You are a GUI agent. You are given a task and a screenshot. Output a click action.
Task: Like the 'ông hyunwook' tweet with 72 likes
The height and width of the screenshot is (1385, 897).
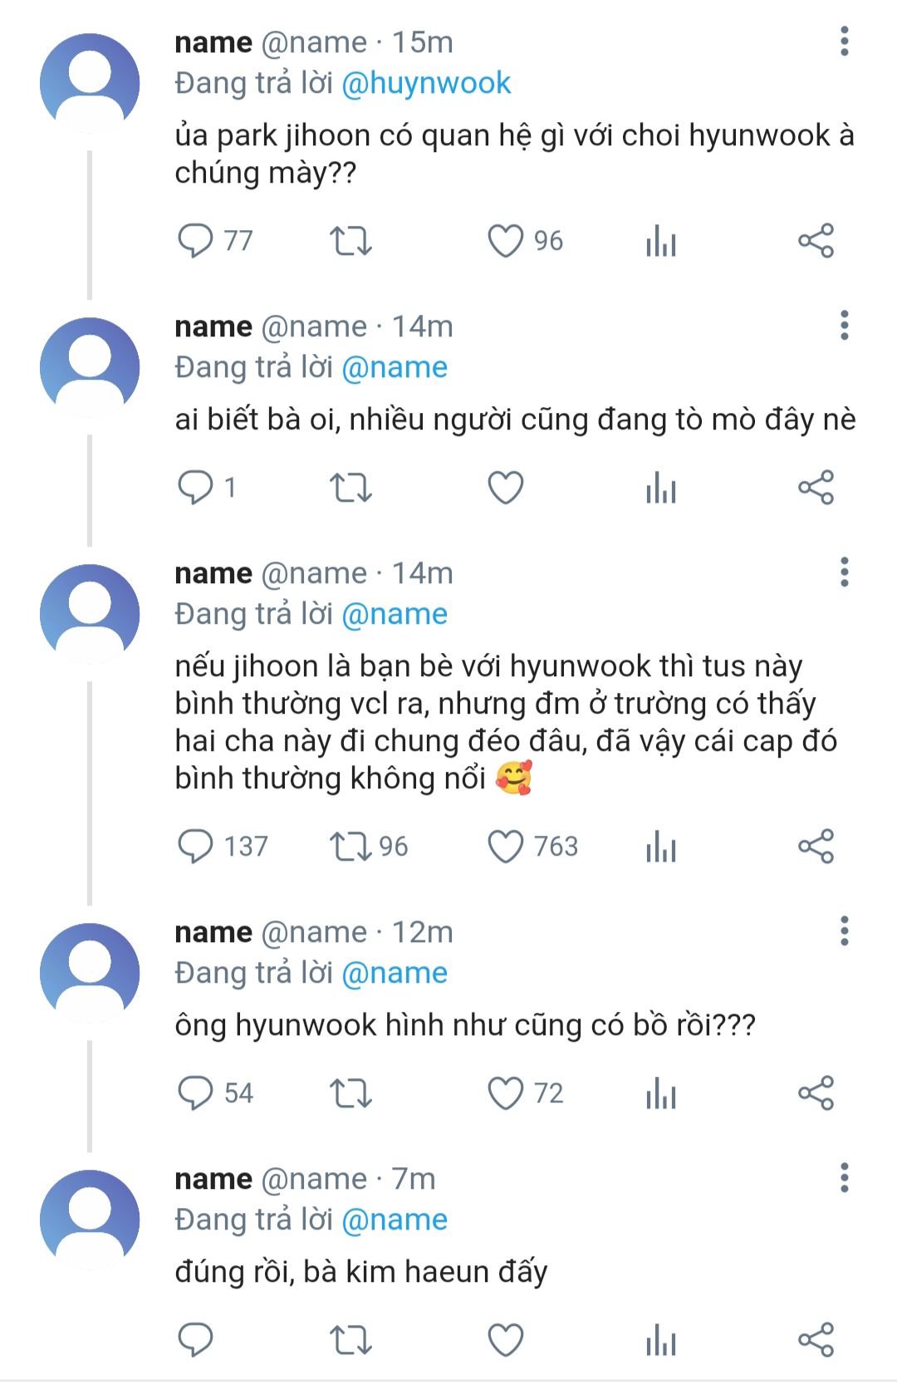point(505,1093)
